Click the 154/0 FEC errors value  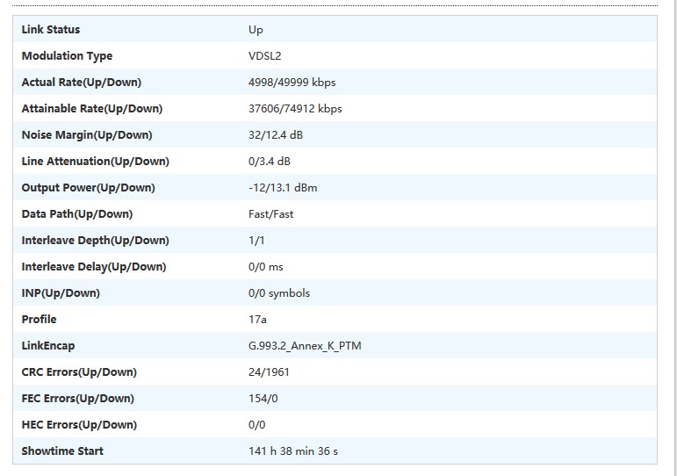tap(263, 398)
